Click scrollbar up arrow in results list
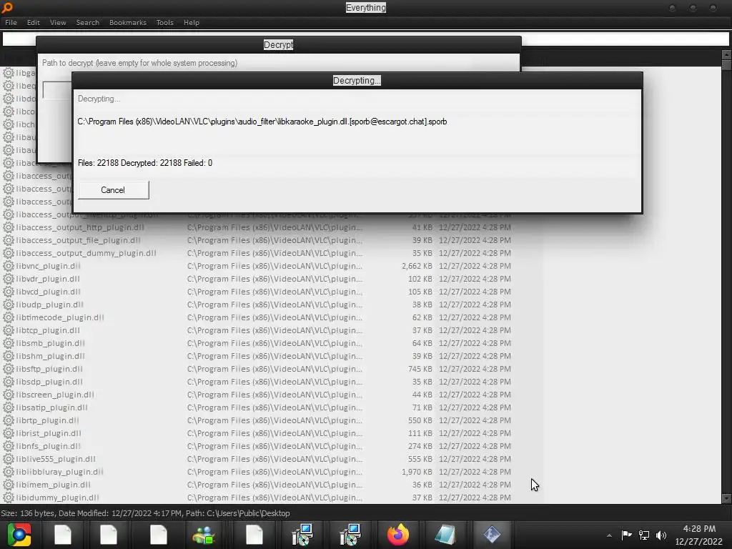732x549 pixels. pos(726,54)
